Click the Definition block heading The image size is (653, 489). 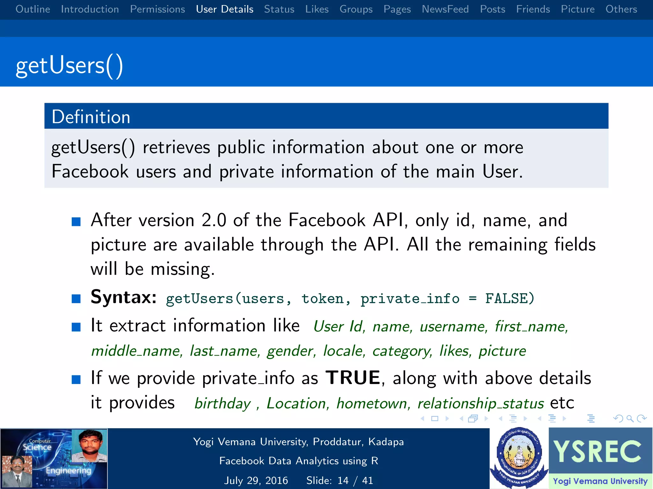(x=91, y=117)
